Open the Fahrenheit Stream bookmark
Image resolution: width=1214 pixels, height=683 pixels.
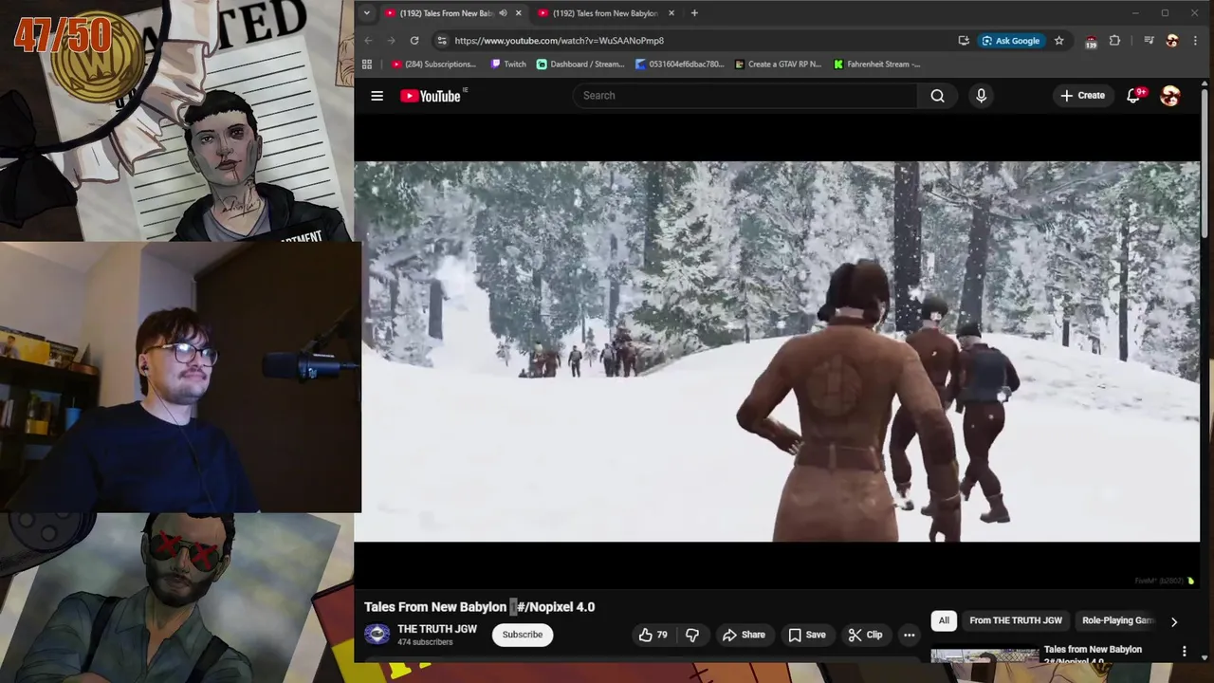pos(877,65)
